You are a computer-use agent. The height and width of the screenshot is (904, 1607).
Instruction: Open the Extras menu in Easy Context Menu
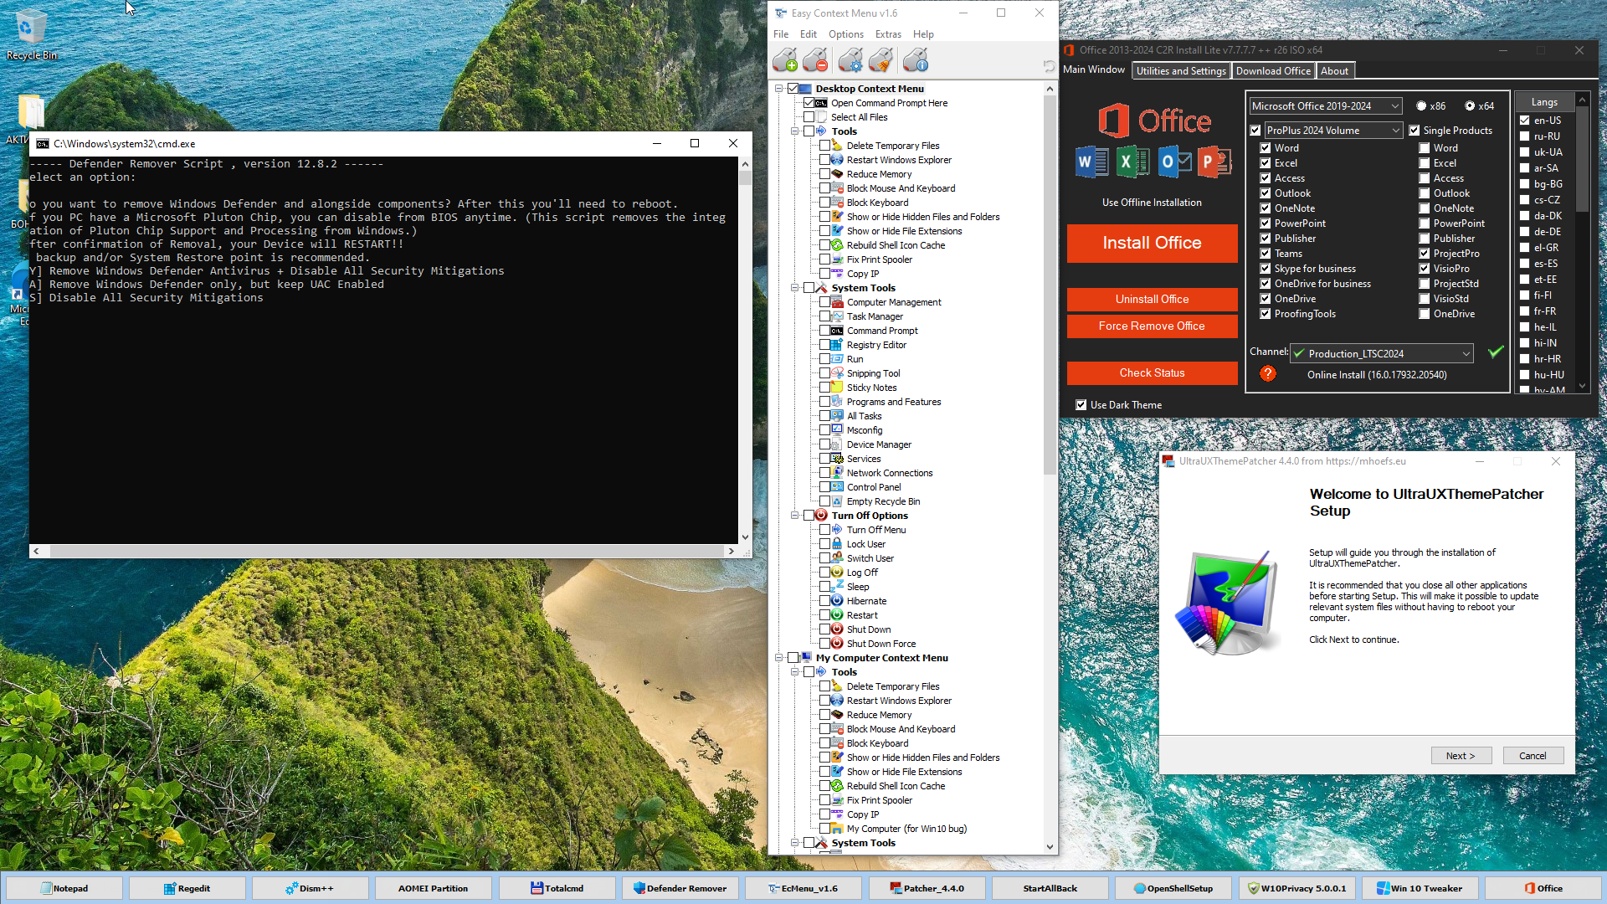(888, 34)
